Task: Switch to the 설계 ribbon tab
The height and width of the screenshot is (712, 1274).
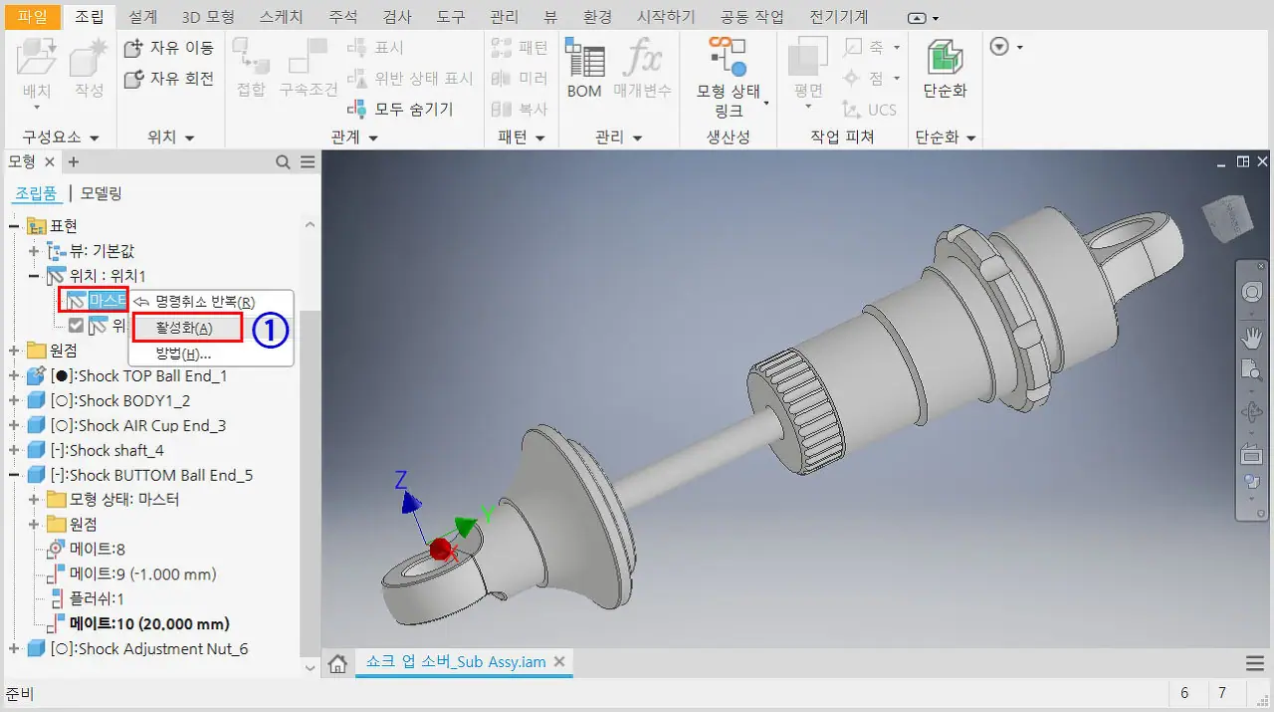Action: point(141,17)
